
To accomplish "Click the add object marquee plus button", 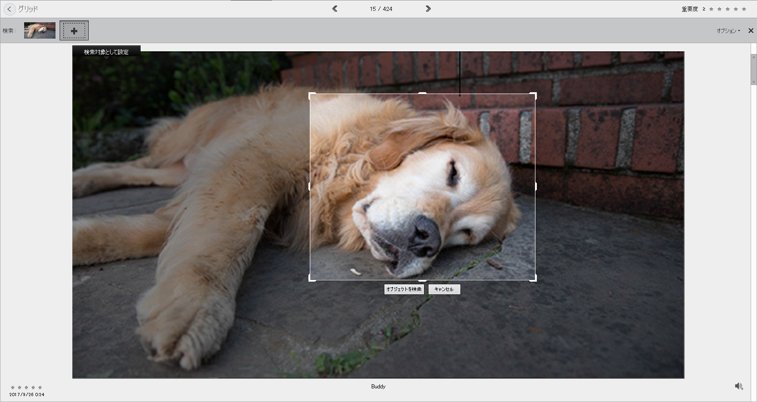I will (74, 31).
